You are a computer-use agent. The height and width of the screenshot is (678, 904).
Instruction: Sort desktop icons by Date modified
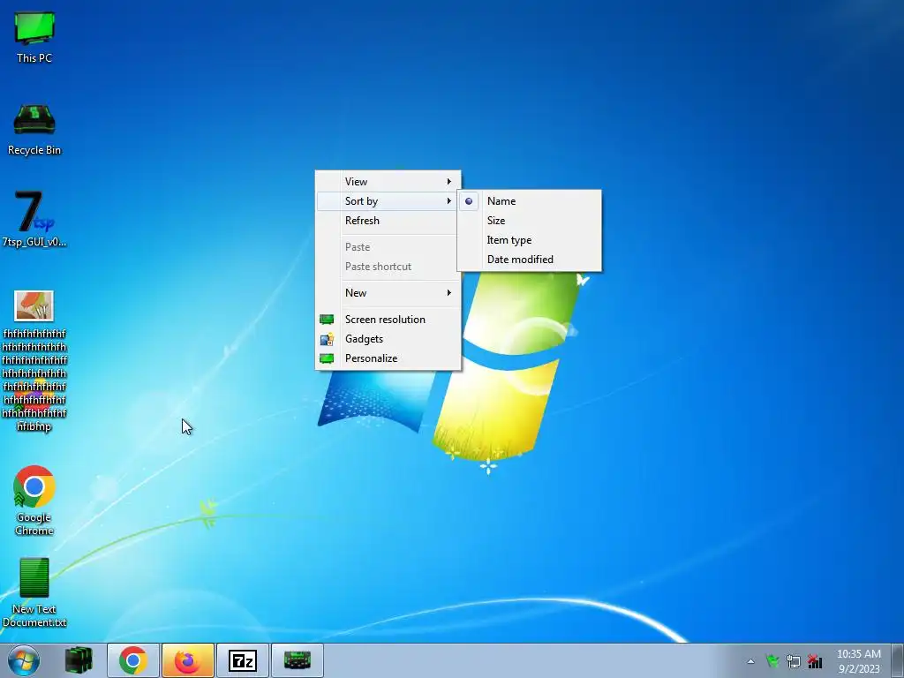click(530, 260)
